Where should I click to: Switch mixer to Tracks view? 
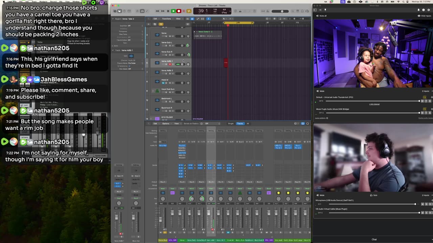[240, 124]
